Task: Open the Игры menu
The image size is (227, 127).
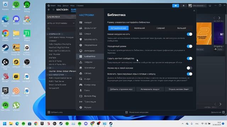Action: (72, 6)
